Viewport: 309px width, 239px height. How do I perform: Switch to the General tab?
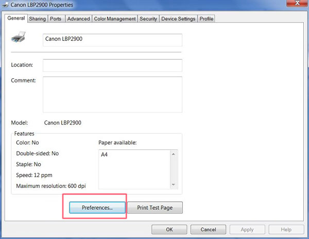[16, 18]
